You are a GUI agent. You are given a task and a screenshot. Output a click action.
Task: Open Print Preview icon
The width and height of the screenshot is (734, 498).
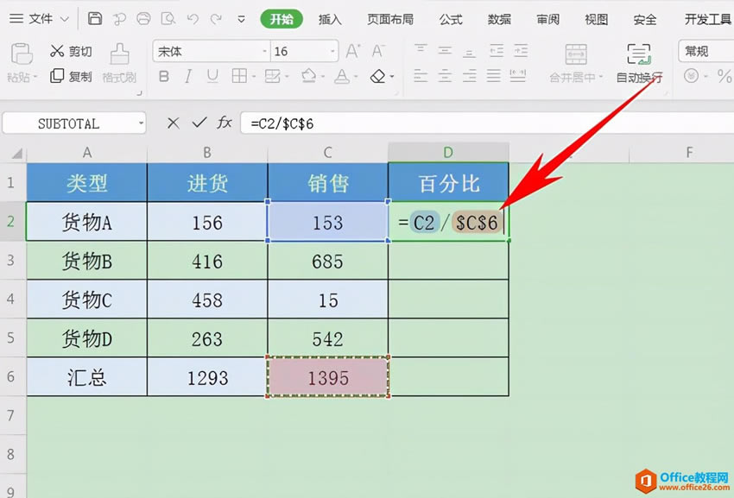click(x=168, y=19)
